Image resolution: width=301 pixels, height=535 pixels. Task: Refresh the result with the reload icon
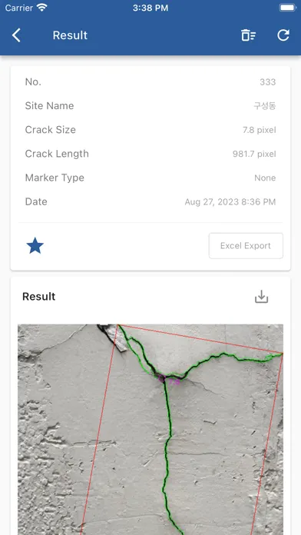283,35
